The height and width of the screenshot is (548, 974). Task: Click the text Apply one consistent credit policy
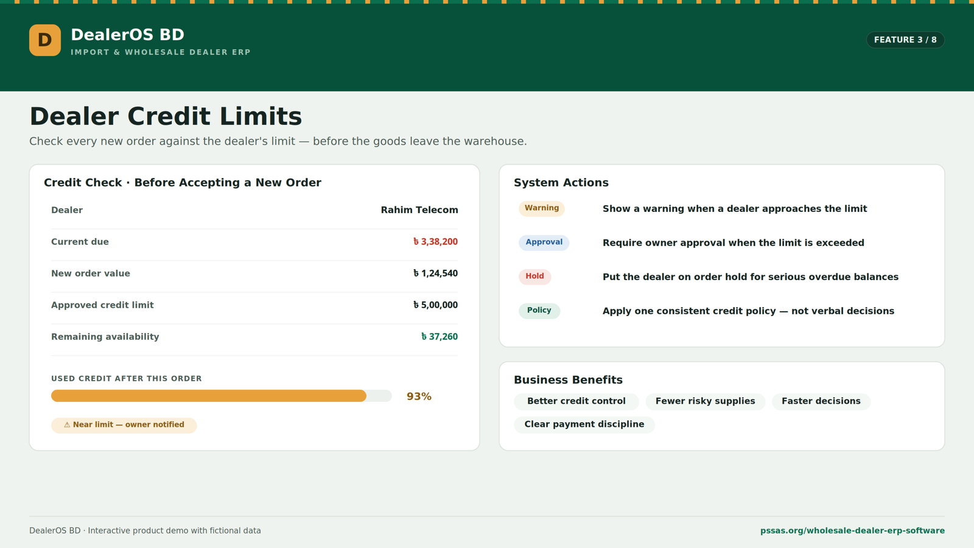[x=748, y=311]
